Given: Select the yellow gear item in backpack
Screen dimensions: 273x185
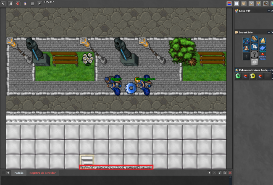Looking at the screenshot, I should coord(253,76).
